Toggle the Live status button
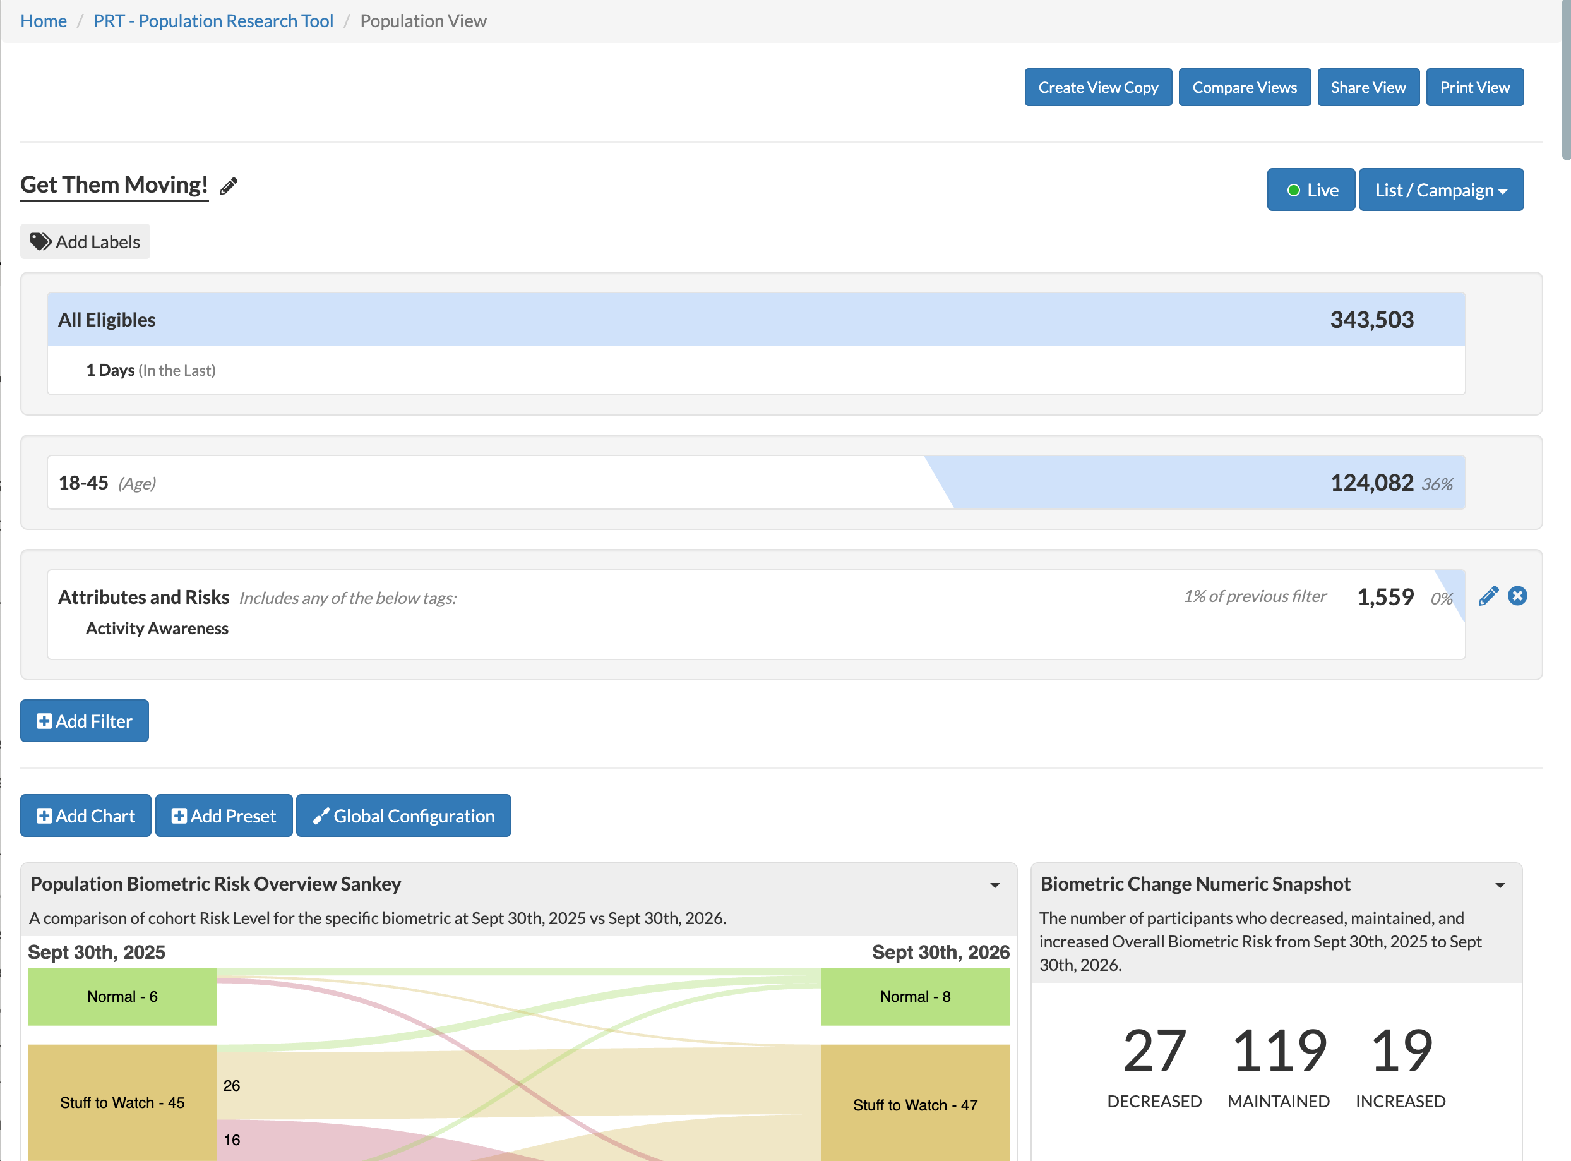The height and width of the screenshot is (1161, 1571). [1311, 189]
